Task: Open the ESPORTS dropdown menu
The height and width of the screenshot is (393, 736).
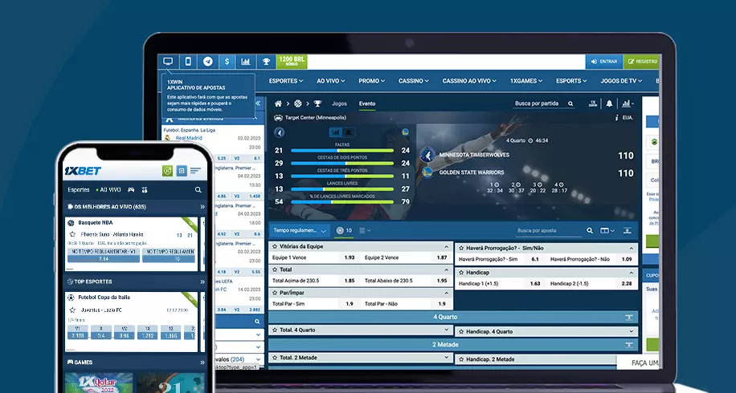Action: point(571,81)
